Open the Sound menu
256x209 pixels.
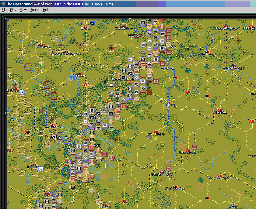tap(35, 10)
